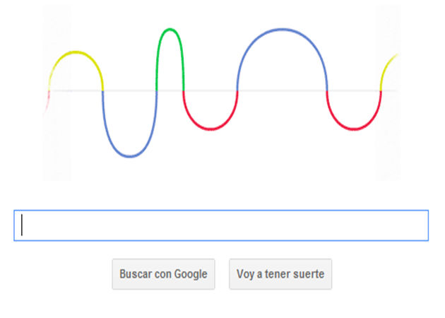Viewport: 445px width, 318px height.
Task: Click where the left yellow crest meets the blue trough
Action: [x=103, y=90]
